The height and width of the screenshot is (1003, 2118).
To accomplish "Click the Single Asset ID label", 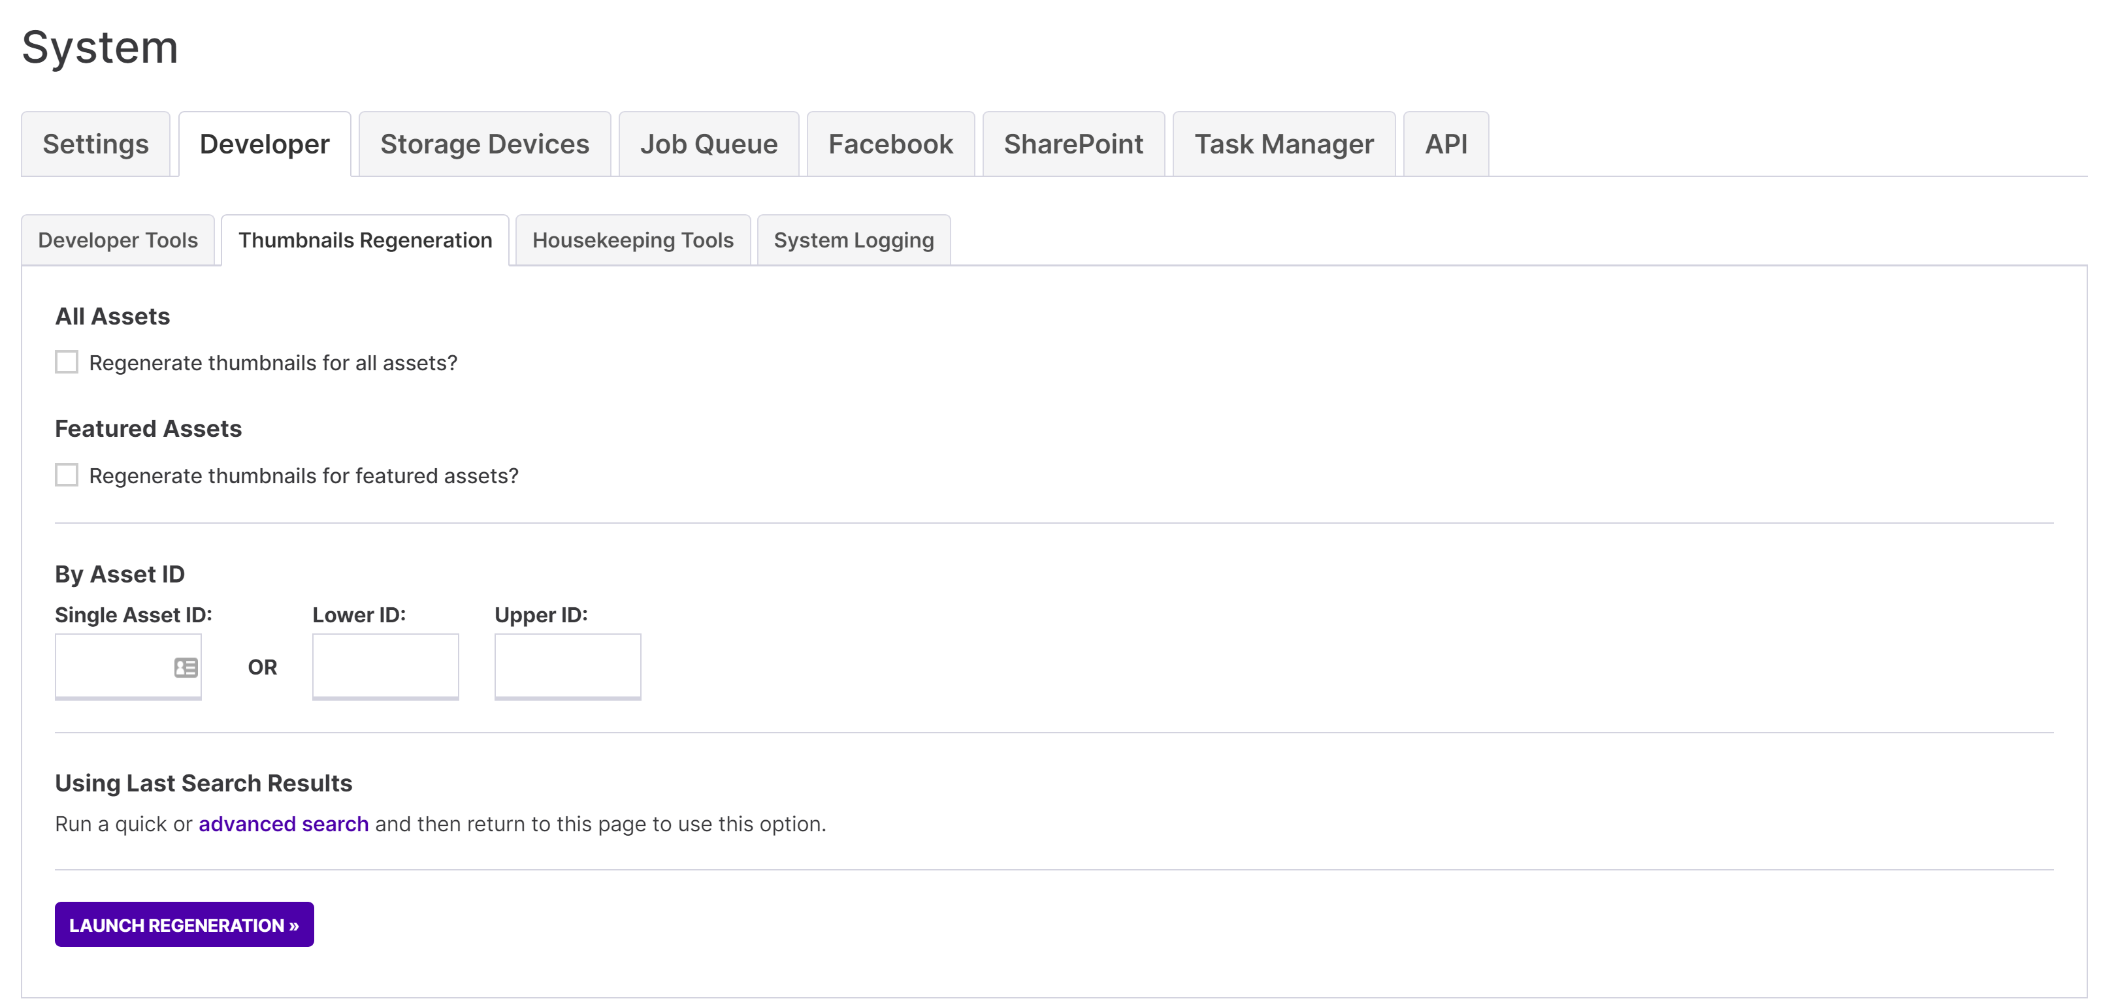I will pos(134,615).
